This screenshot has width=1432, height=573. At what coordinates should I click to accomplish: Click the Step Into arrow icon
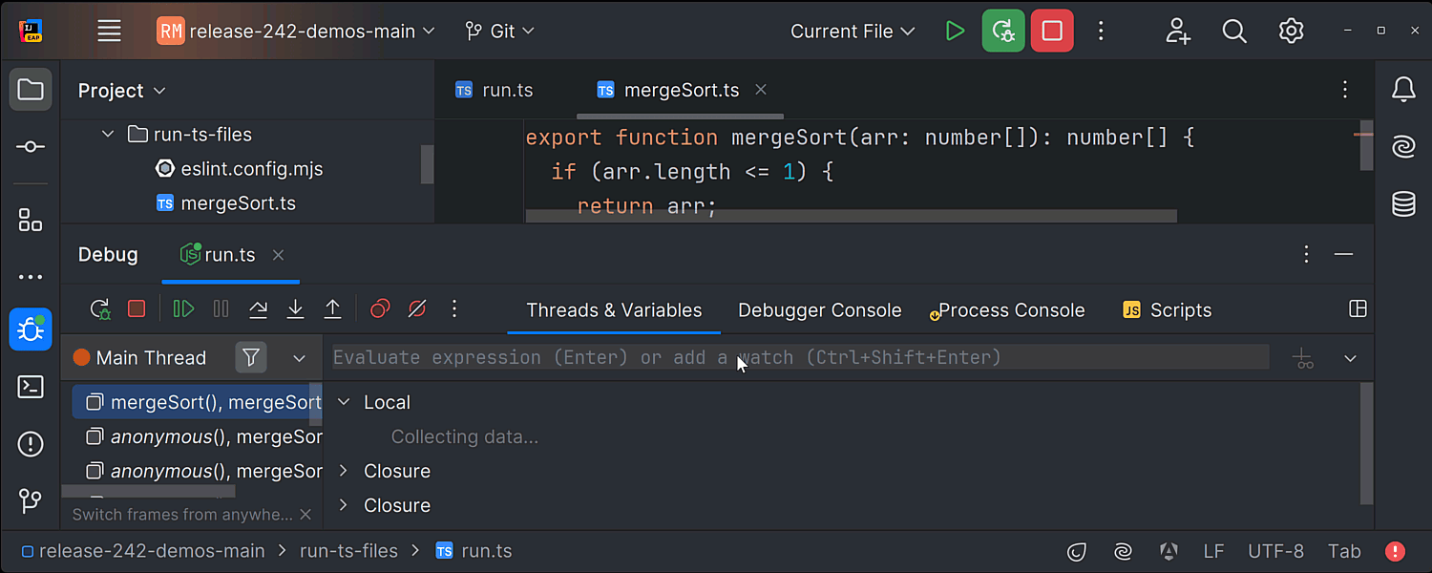[295, 308]
